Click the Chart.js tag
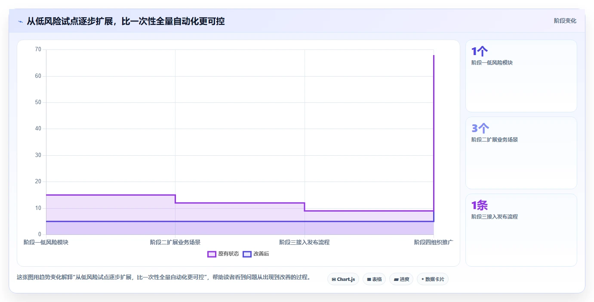The image size is (594, 302). coord(343,279)
